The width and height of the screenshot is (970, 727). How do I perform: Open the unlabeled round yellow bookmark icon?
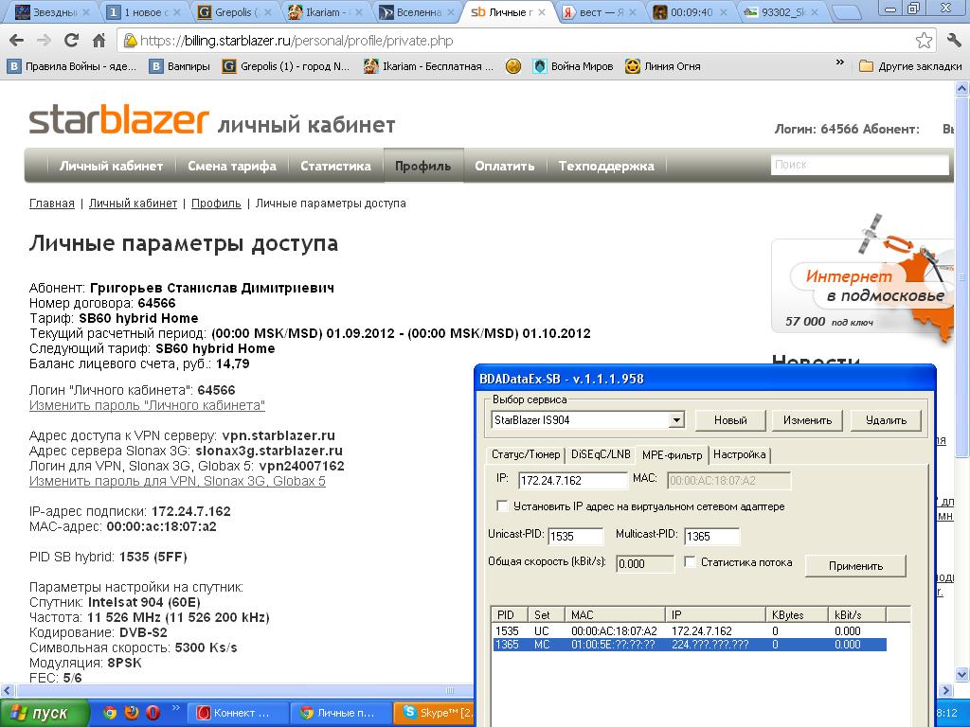pyautogui.click(x=512, y=66)
